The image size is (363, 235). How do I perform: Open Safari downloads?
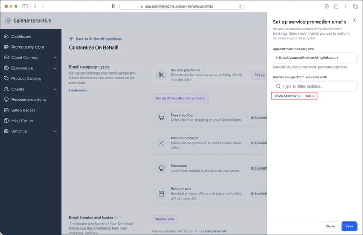click(326, 6)
